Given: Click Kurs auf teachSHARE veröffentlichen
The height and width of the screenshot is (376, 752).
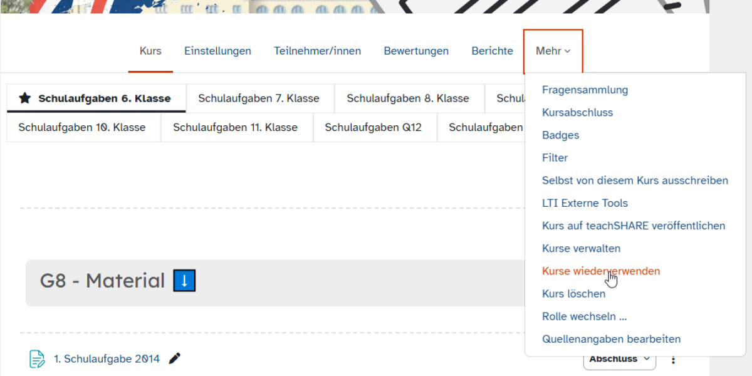Looking at the screenshot, I should point(634,226).
